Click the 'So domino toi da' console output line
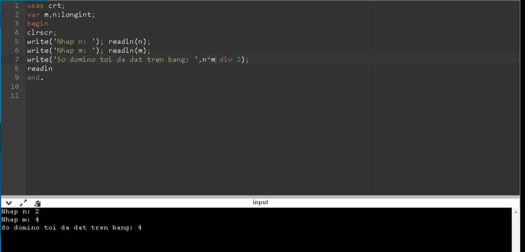This screenshot has width=525, height=252. point(71,227)
